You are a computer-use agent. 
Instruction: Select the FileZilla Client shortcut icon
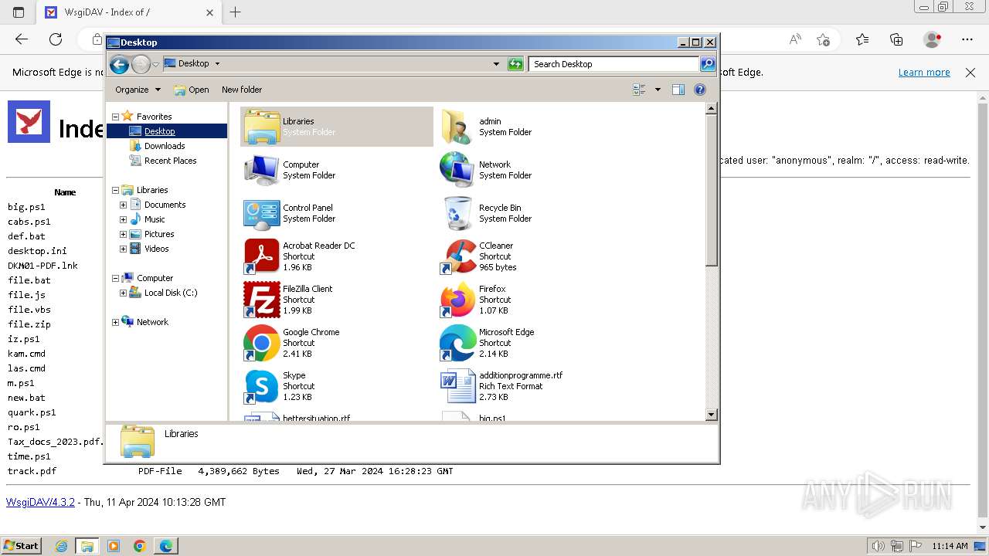262,300
